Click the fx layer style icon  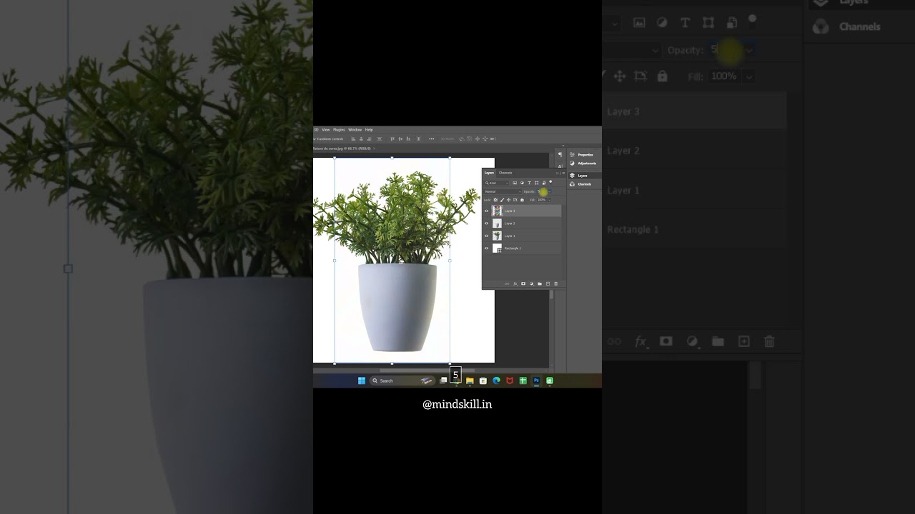point(515,283)
